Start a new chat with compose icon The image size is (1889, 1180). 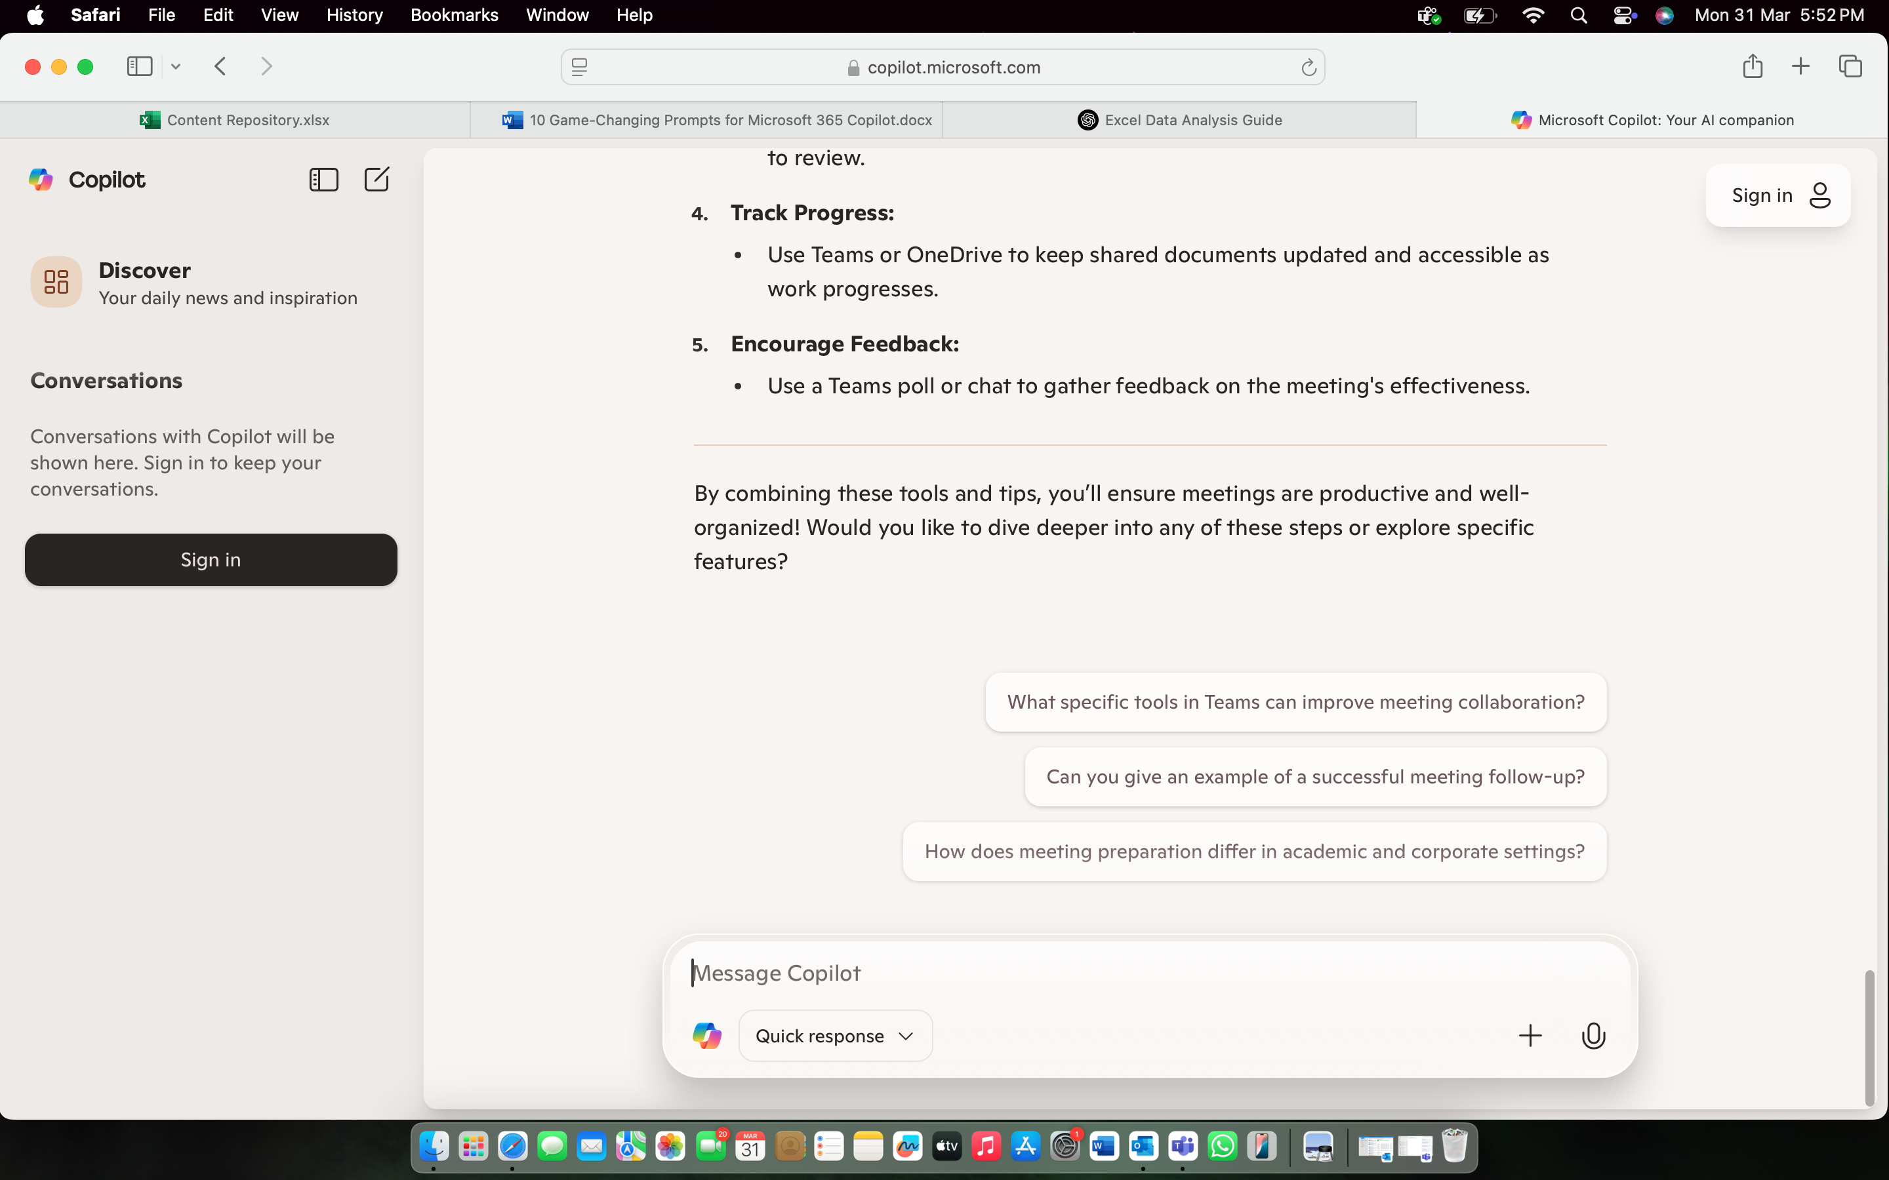(x=376, y=180)
